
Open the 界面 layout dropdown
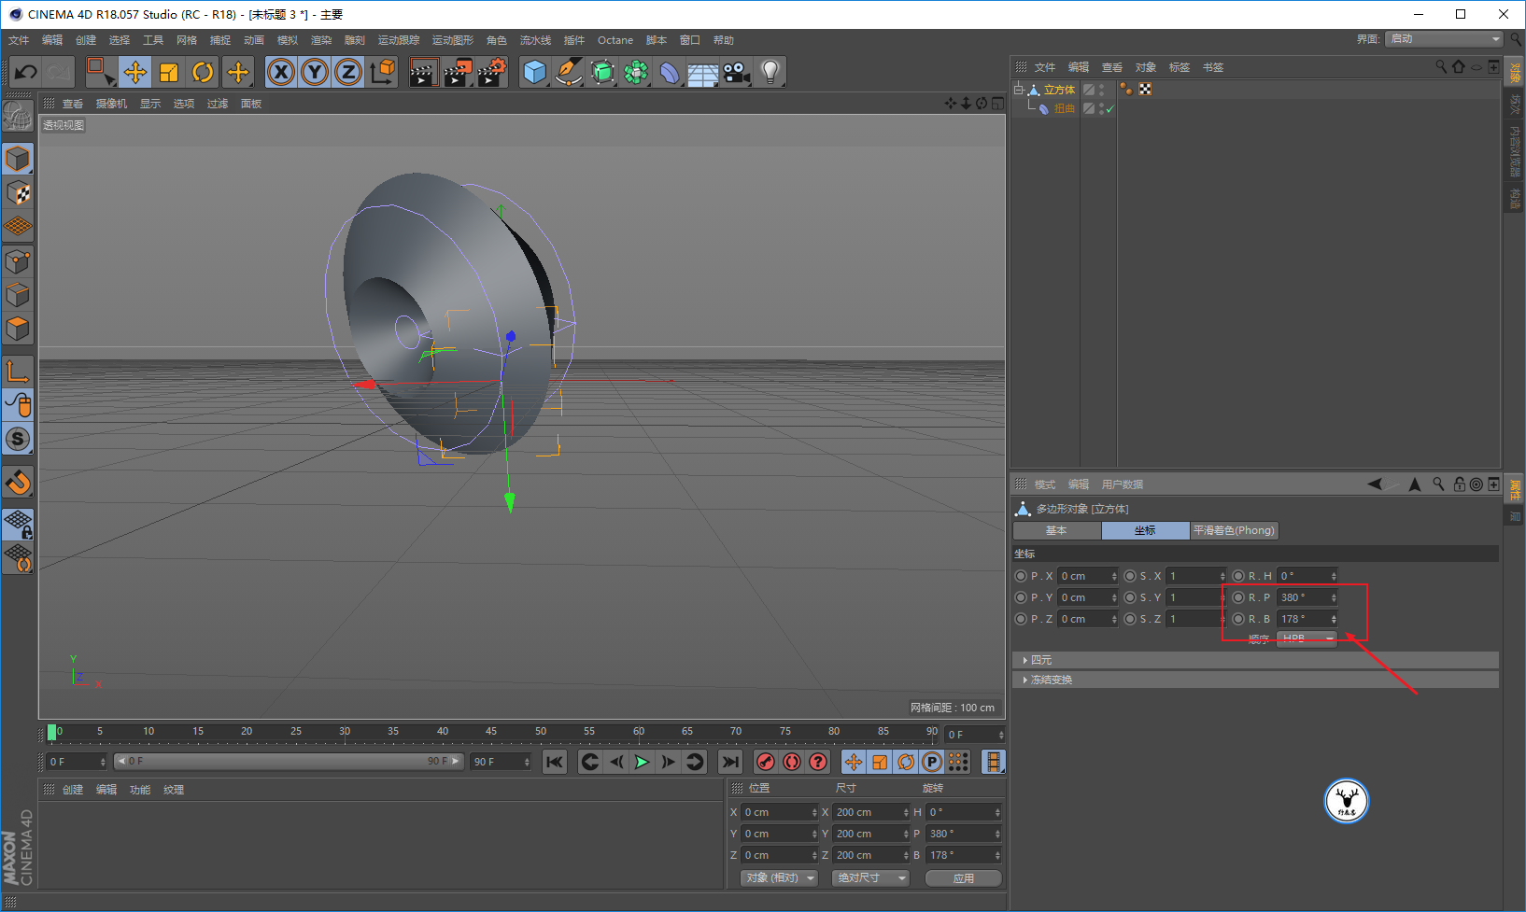point(1444,39)
